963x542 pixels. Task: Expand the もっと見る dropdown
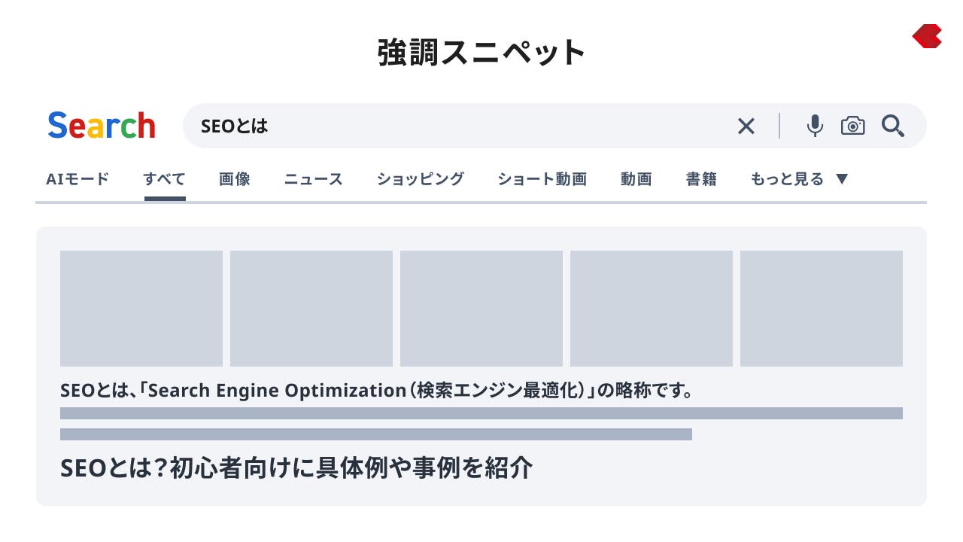tap(800, 179)
